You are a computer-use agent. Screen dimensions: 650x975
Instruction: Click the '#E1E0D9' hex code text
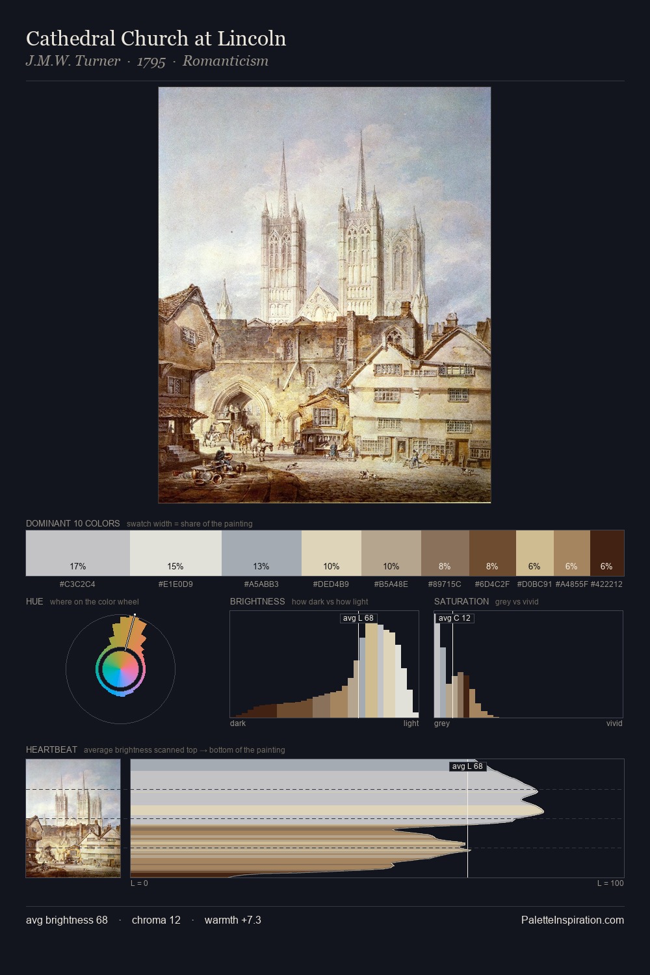pyautogui.click(x=175, y=584)
